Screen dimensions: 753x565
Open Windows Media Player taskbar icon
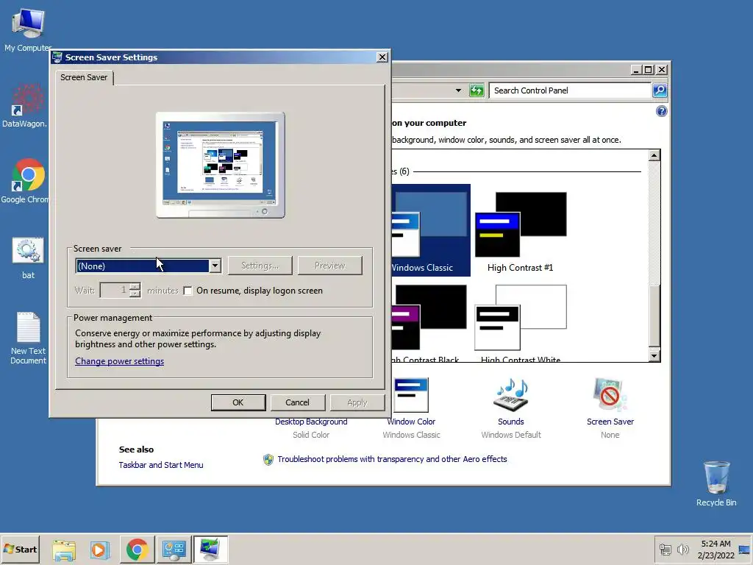tap(100, 550)
